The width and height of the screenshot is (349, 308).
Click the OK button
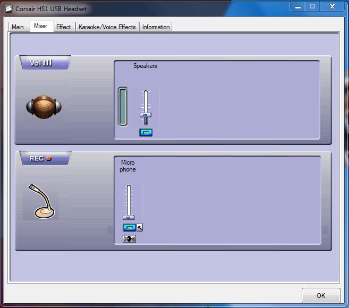(321, 295)
